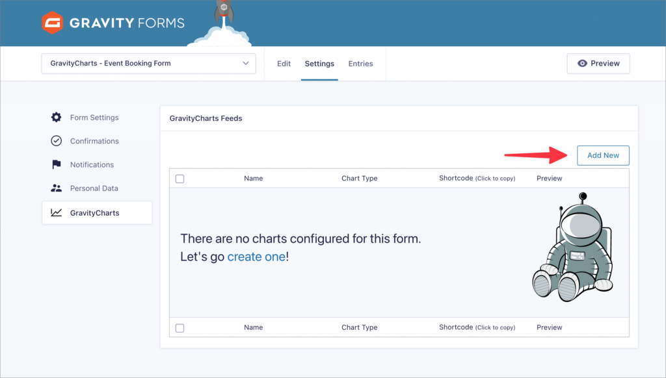Click Name label in table footer
This screenshot has width=666, height=378.
point(253,327)
